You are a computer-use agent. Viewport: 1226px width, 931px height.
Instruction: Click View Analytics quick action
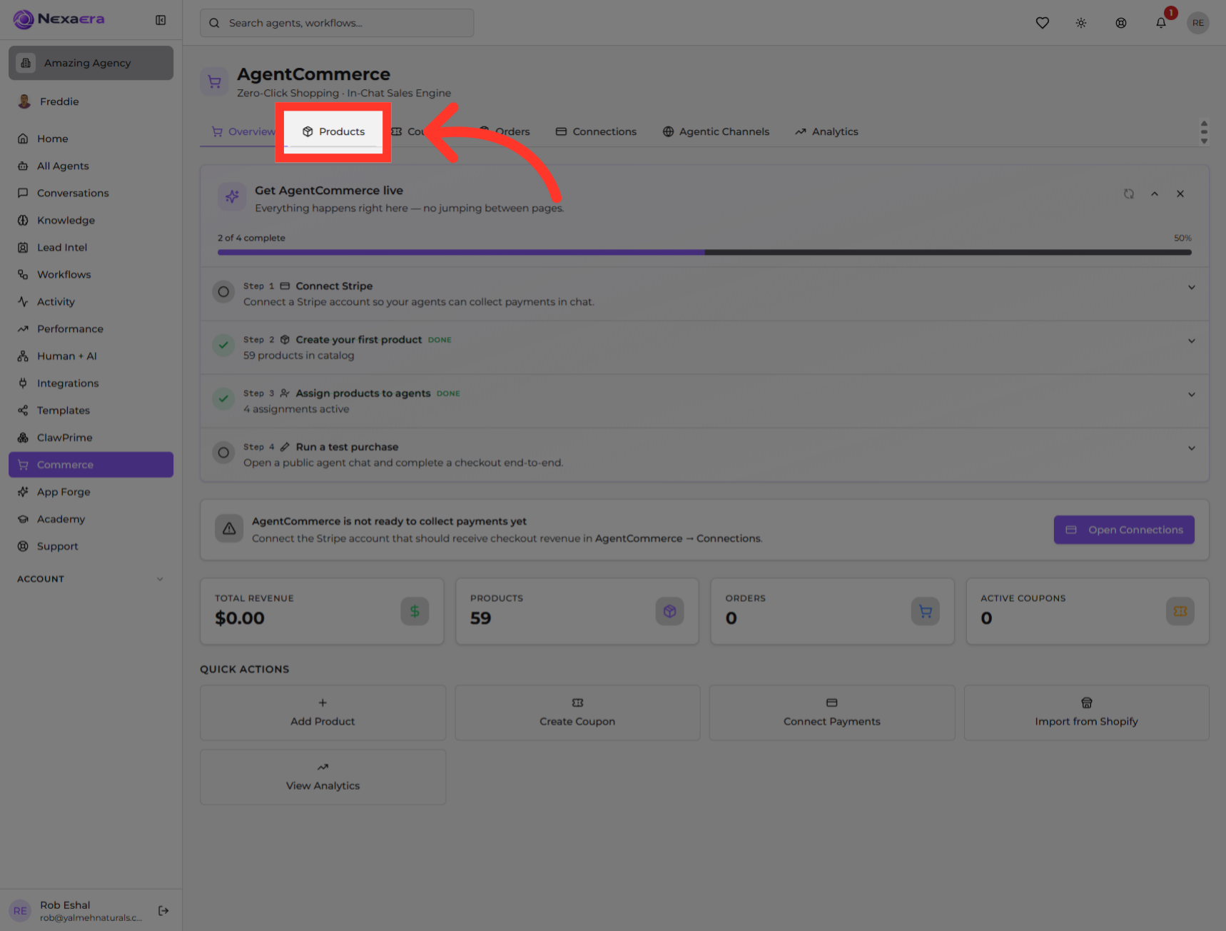(x=323, y=777)
